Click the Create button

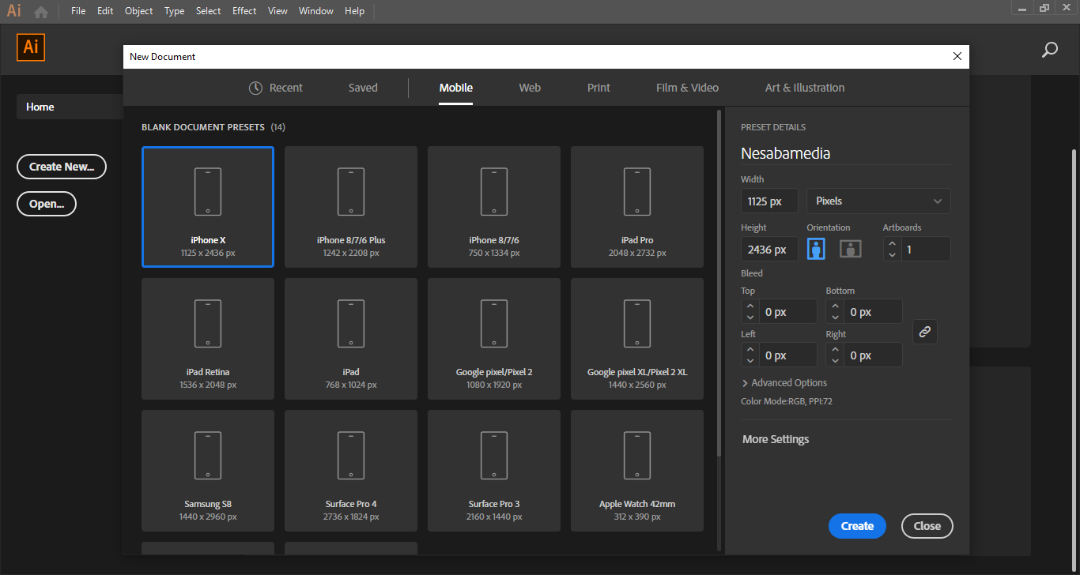pyautogui.click(x=857, y=526)
